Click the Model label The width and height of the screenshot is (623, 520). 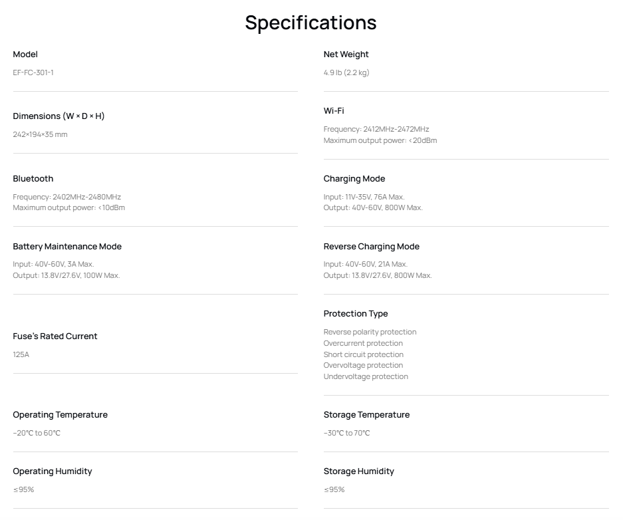click(x=25, y=55)
